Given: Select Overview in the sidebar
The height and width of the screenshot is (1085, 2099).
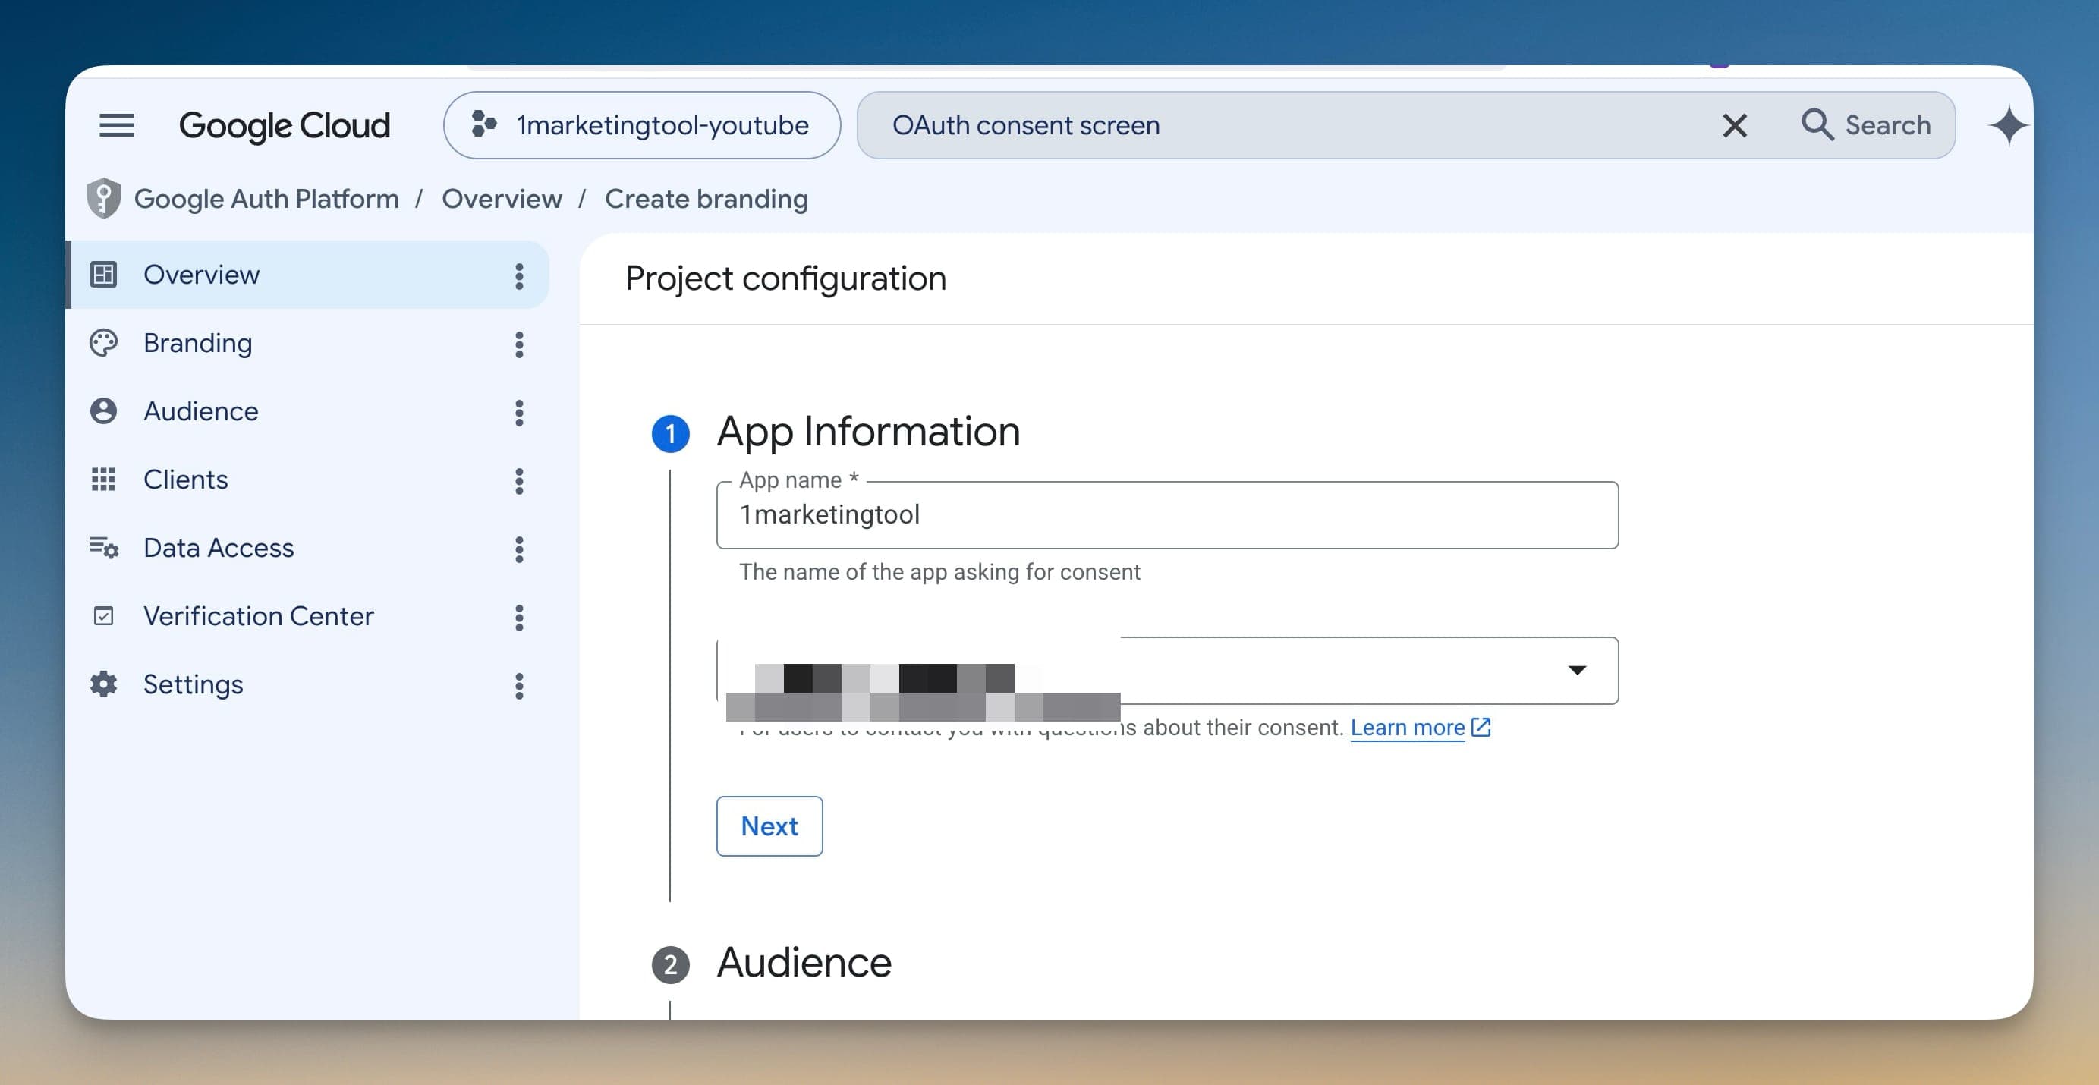Looking at the screenshot, I should (x=308, y=275).
